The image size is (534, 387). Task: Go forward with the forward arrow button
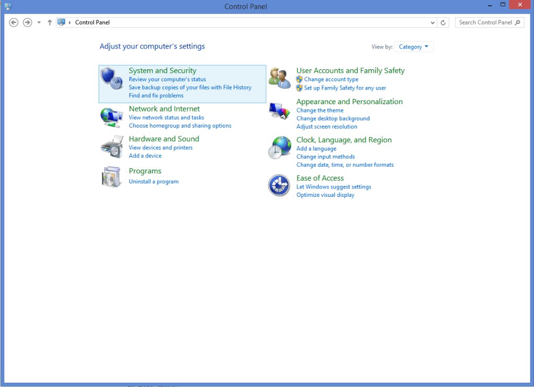click(27, 22)
